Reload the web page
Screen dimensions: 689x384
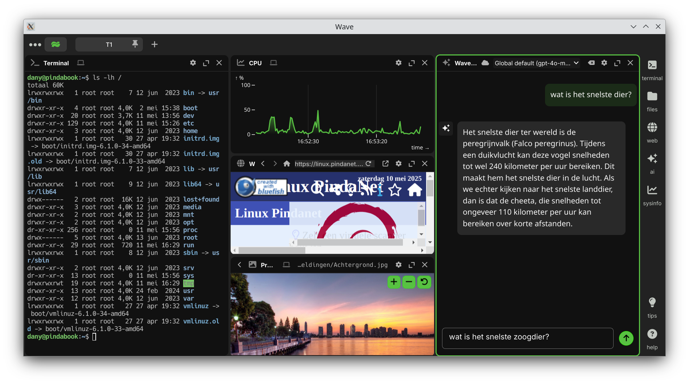(x=368, y=164)
